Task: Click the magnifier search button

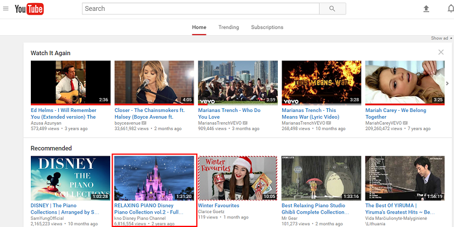Action: pyautogui.click(x=332, y=8)
